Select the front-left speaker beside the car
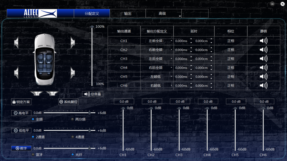 click(x=17, y=42)
